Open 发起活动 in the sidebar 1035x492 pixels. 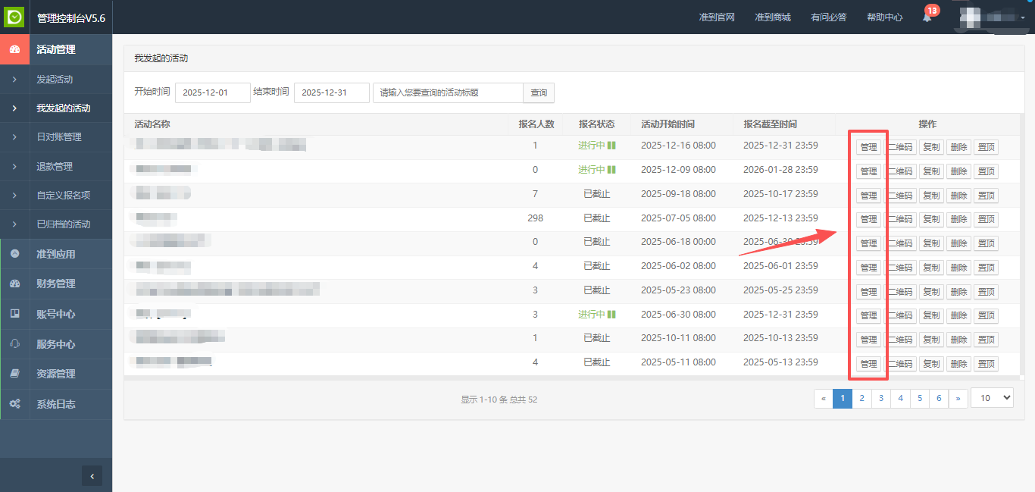(55, 80)
